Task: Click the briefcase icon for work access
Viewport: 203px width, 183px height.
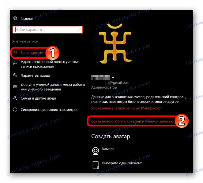Action: 15,86
